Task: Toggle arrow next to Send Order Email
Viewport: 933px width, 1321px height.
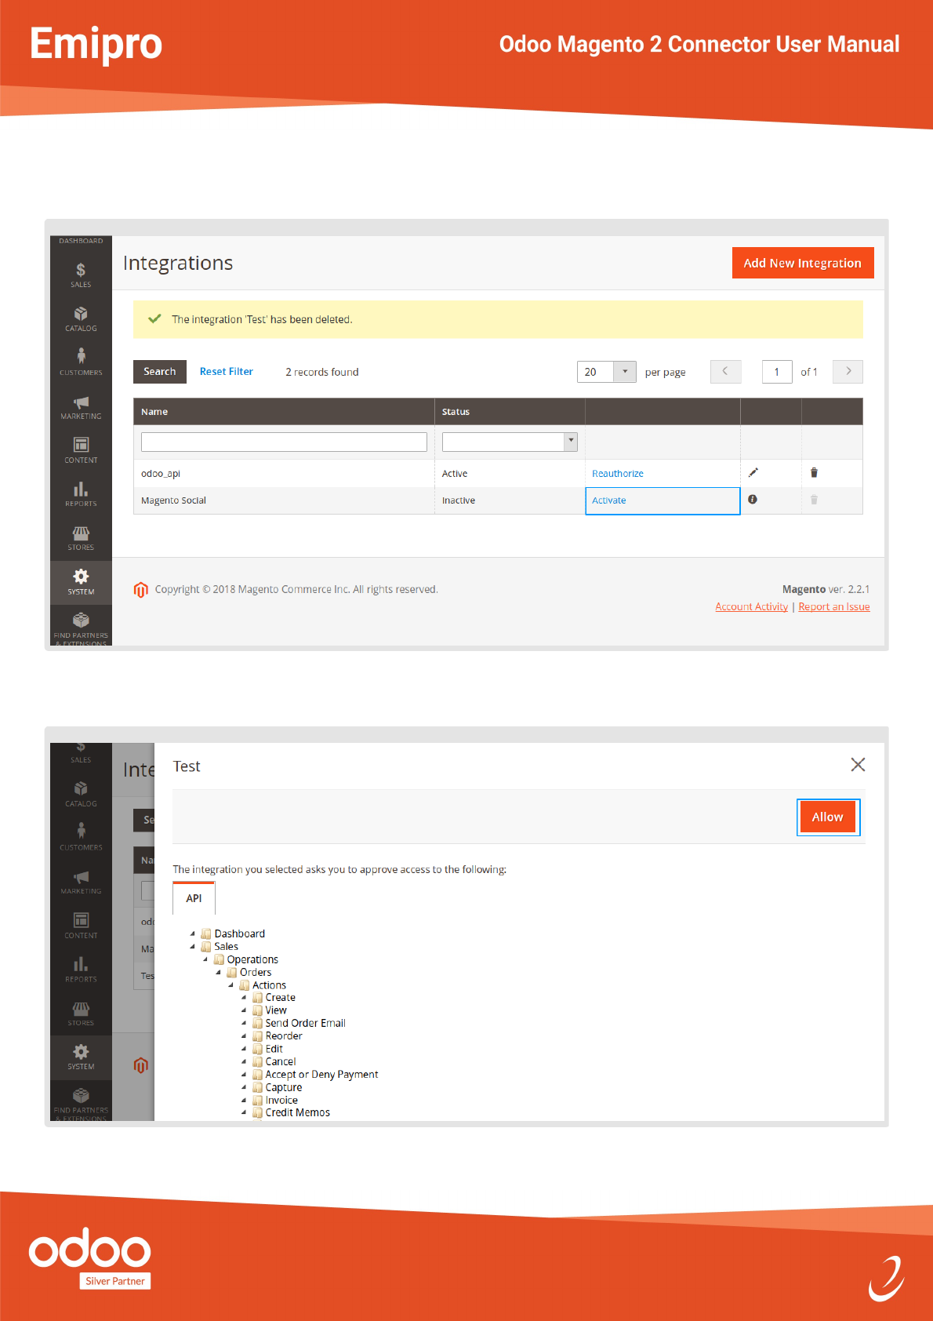Action: tap(243, 1023)
